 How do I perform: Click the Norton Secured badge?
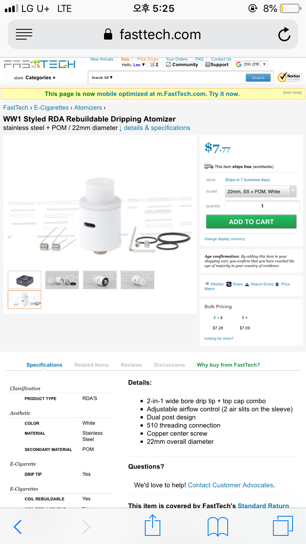(289, 77)
